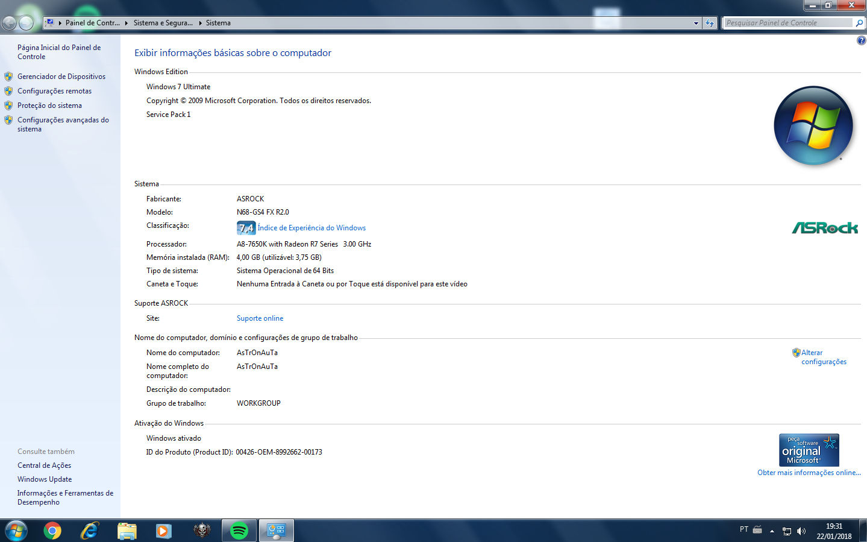Select the Sistema breadcrumb
The height and width of the screenshot is (542, 867).
coord(218,23)
